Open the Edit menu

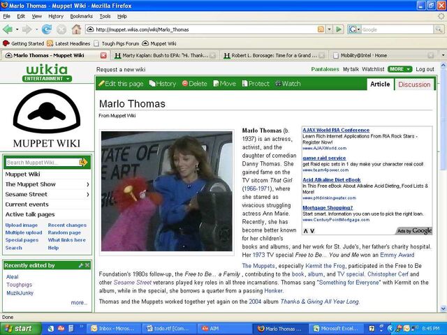click(x=21, y=16)
